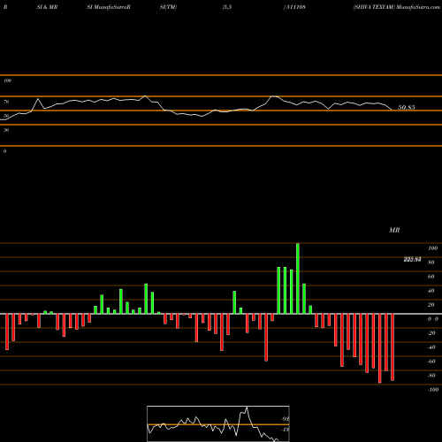Click the 511108 stock code text
The width and height of the screenshot is (442, 442).
tap(295, 7)
